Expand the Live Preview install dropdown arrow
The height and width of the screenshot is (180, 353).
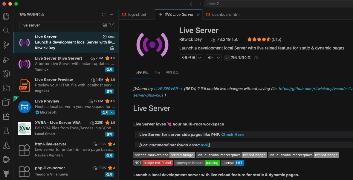(112, 113)
